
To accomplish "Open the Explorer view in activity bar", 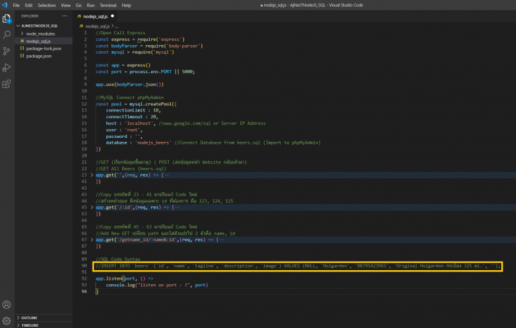I will point(7,18).
